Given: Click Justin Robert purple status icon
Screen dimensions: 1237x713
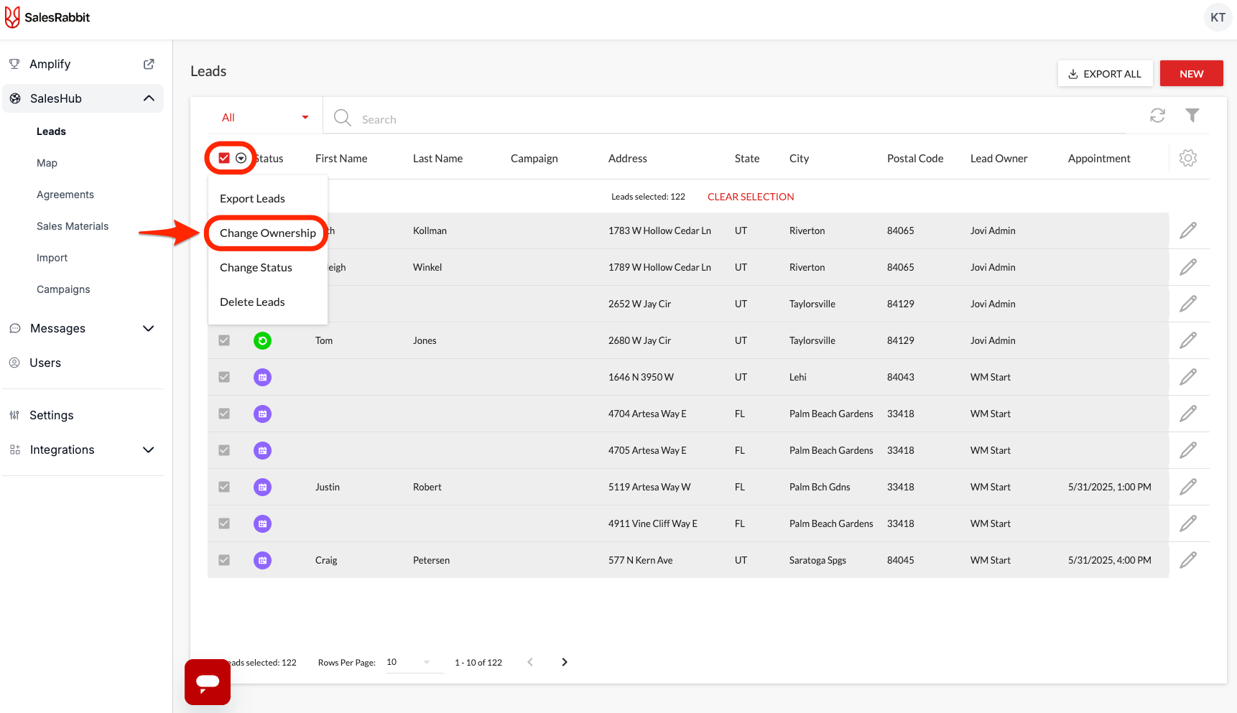Looking at the screenshot, I should pos(262,487).
